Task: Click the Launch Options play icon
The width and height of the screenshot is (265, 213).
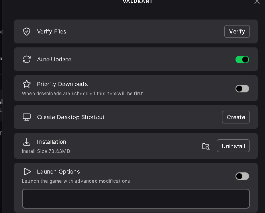Action: (27, 172)
